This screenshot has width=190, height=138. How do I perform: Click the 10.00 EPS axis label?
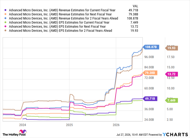click(171, 88)
